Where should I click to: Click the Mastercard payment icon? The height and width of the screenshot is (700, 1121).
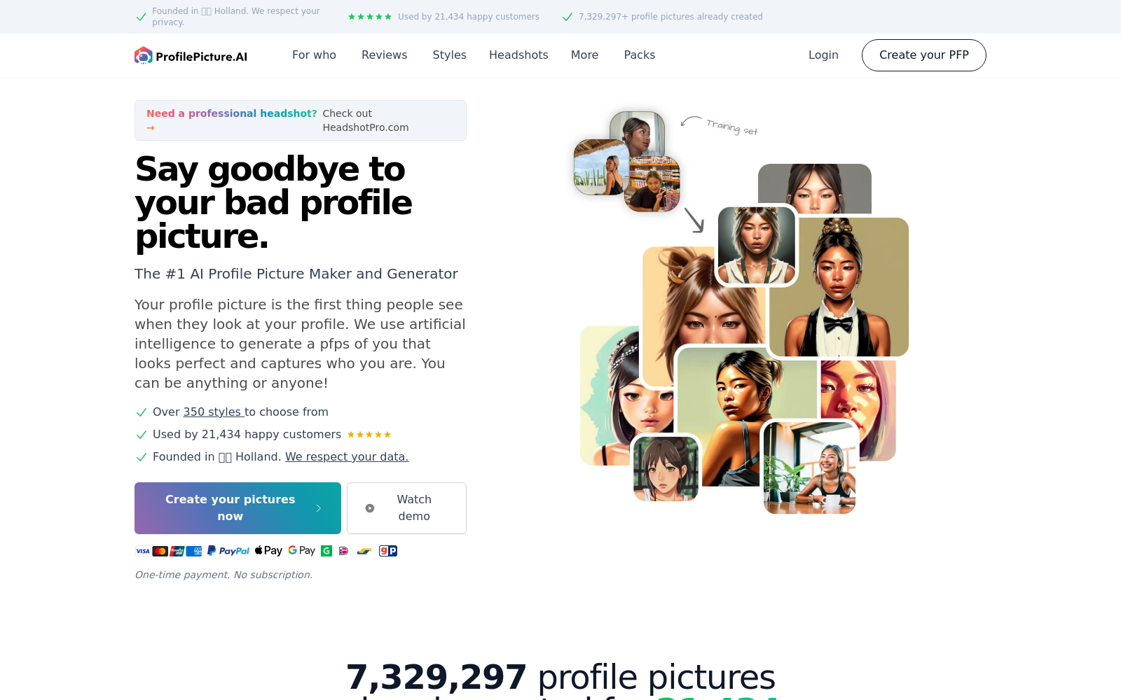point(160,552)
